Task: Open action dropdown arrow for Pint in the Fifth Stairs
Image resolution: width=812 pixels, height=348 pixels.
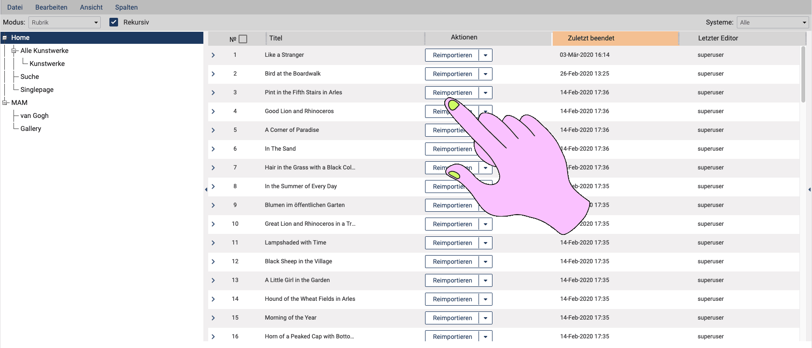Action: click(x=485, y=92)
